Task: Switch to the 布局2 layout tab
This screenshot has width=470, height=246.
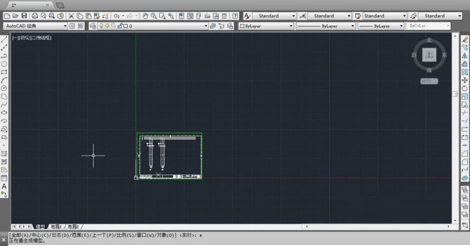Action: point(73,226)
